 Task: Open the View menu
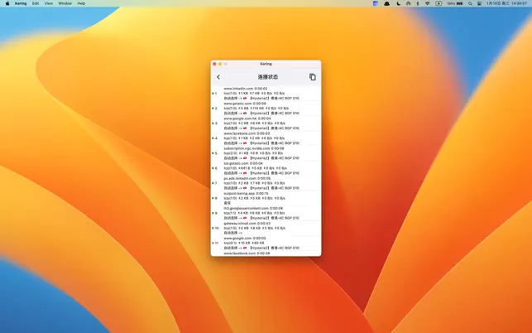tap(49, 3)
